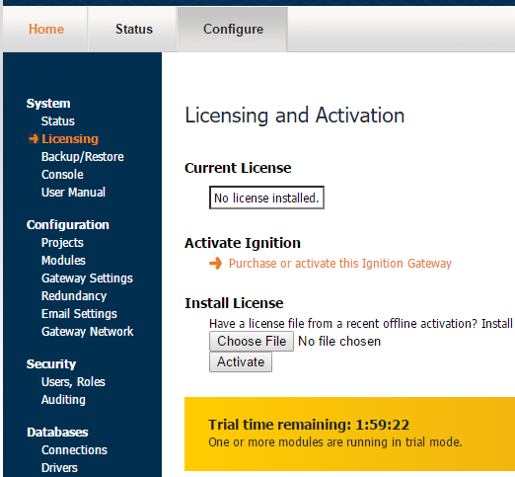The width and height of the screenshot is (515, 477).
Task: Click the Databases section header
Action: [x=57, y=433]
